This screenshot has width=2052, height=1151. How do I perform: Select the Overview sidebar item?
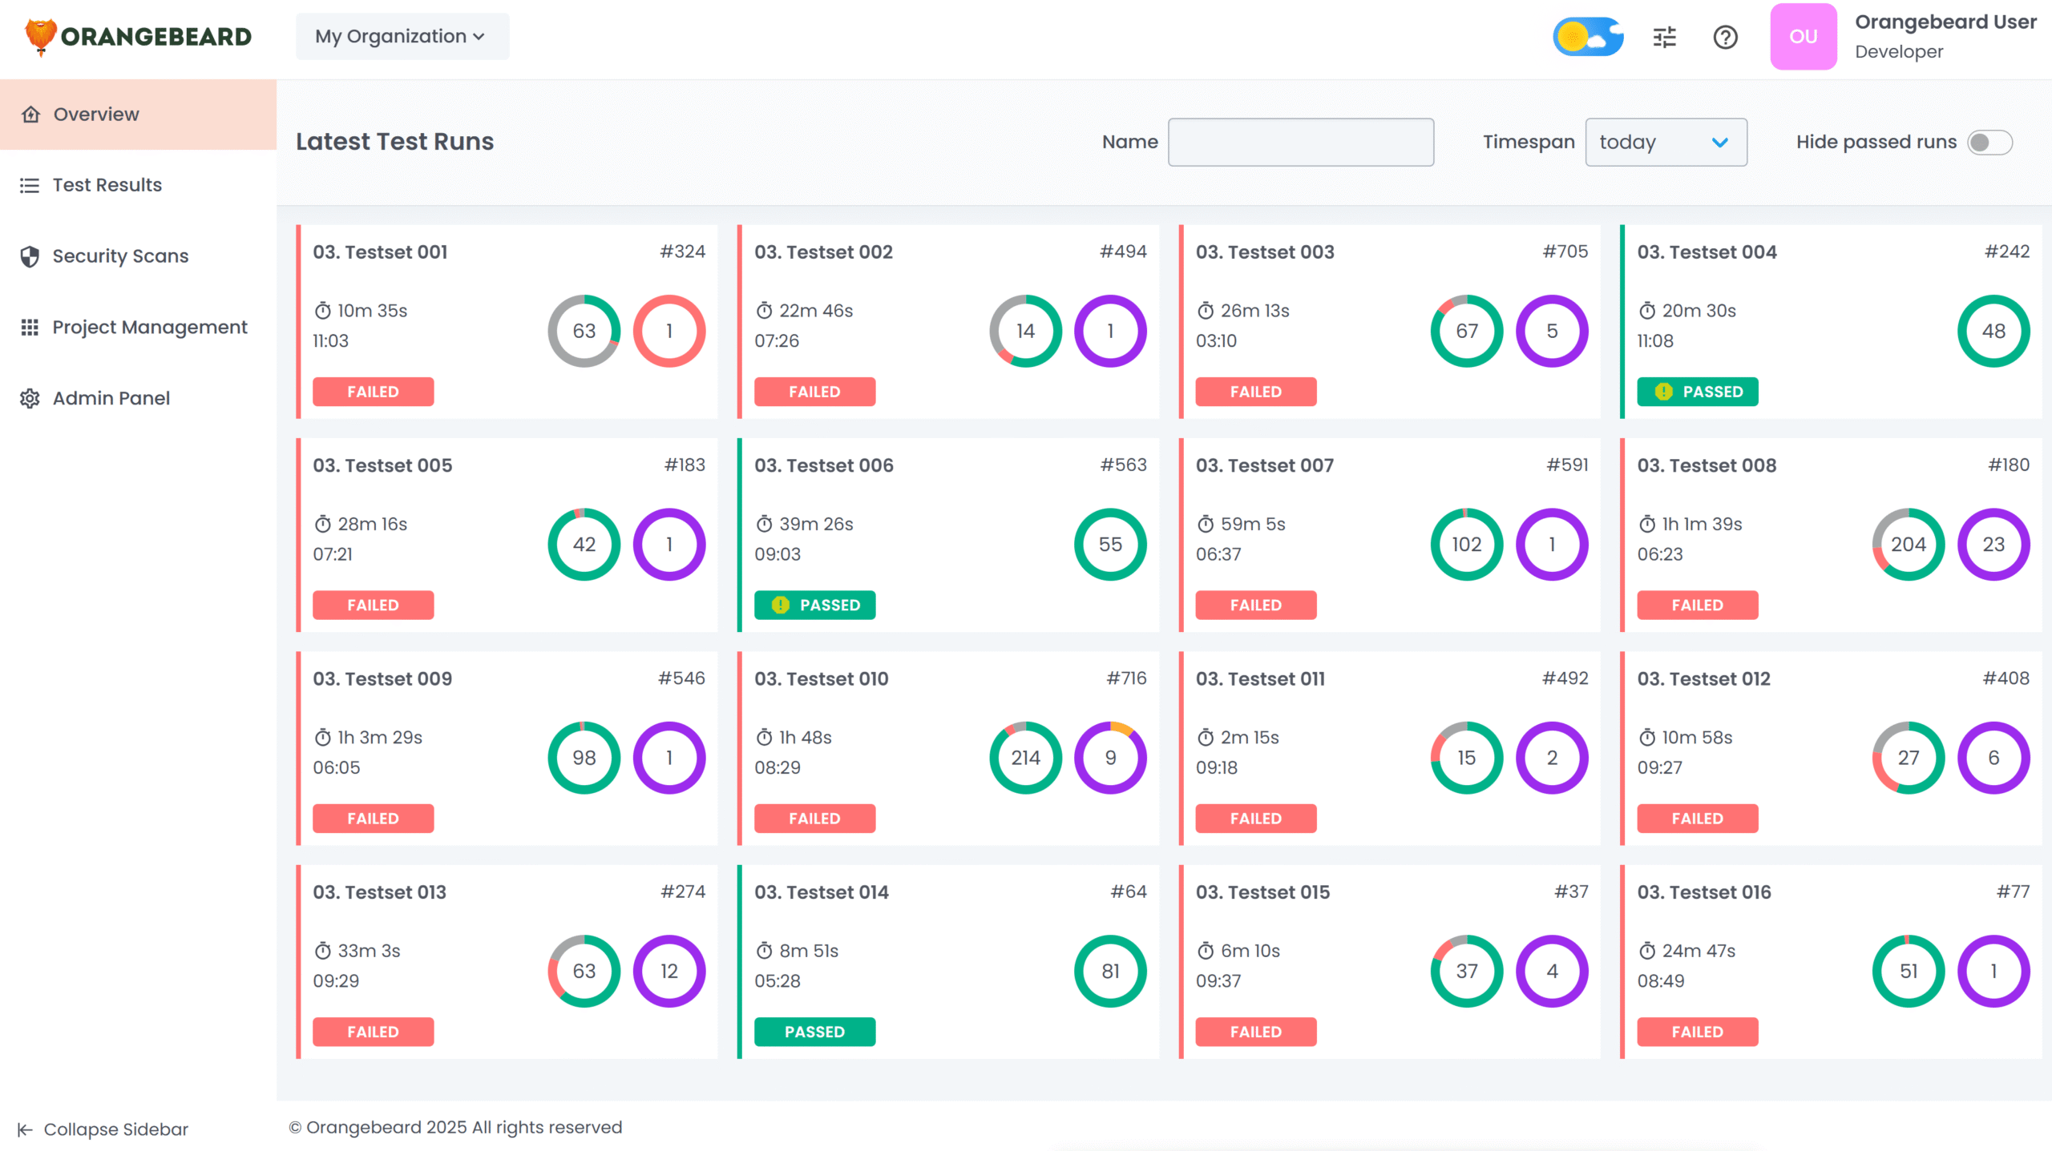(x=96, y=115)
